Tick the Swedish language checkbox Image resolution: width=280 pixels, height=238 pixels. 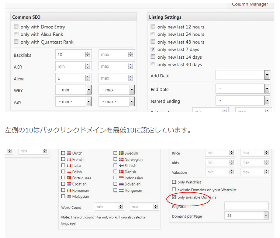[x=115, y=153]
